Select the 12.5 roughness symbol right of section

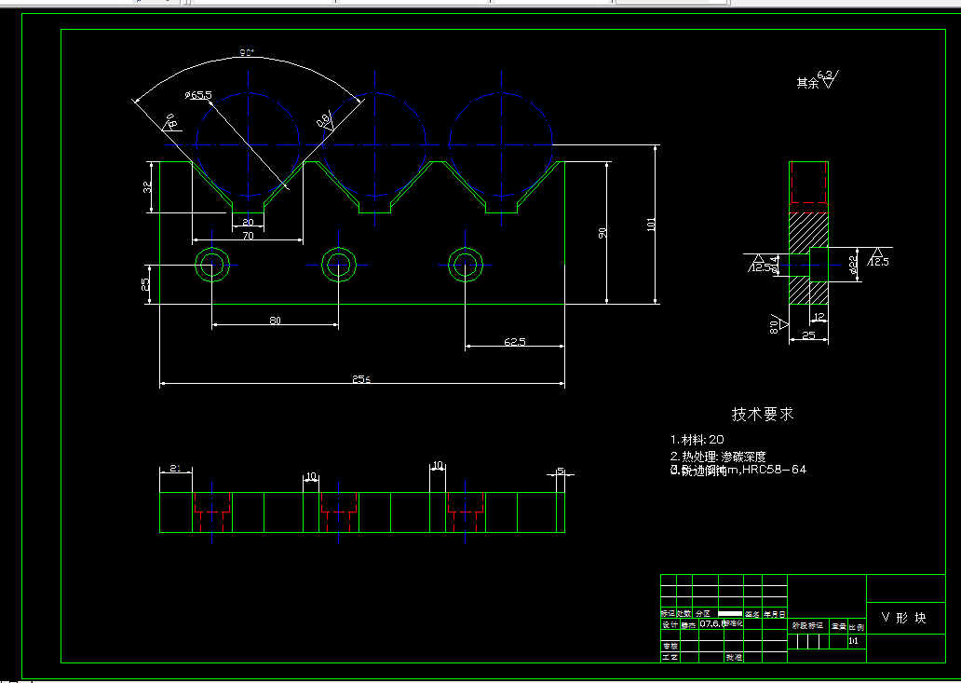879,257
